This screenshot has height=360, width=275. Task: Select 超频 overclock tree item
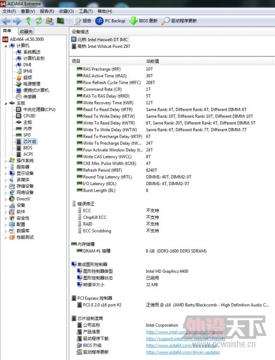click(28, 78)
